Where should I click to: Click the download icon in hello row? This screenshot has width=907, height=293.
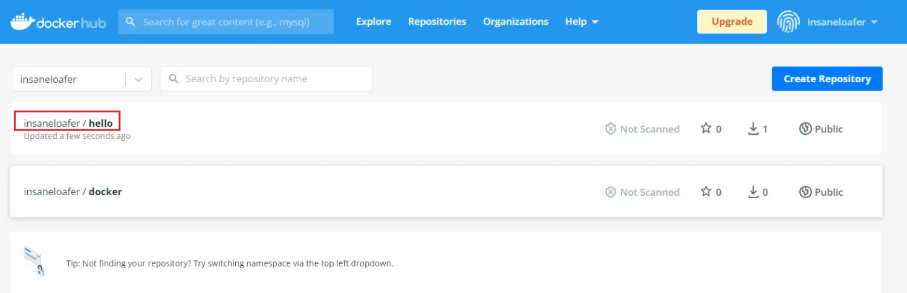coord(753,129)
